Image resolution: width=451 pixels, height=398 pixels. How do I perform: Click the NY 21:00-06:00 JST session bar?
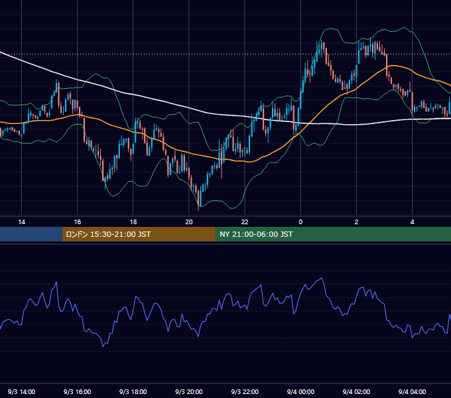333,234
